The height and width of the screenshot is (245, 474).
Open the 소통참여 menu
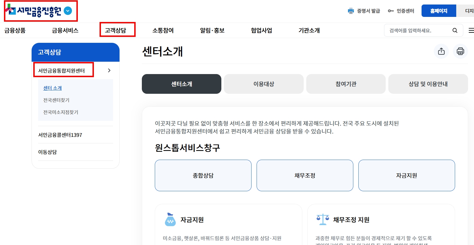point(163,30)
